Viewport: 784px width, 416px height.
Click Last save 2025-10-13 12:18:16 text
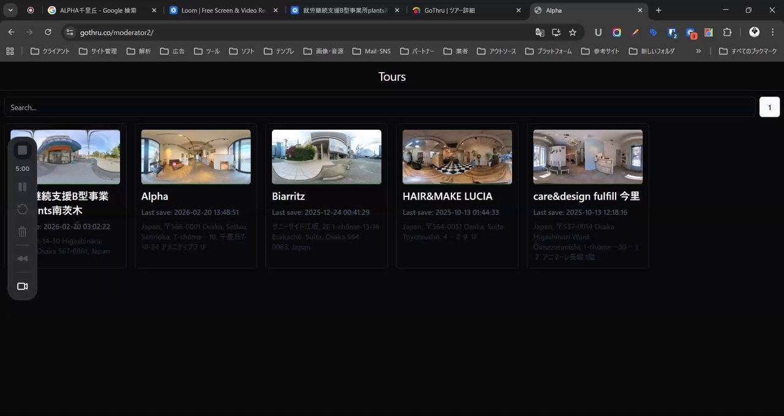pyautogui.click(x=580, y=212)
